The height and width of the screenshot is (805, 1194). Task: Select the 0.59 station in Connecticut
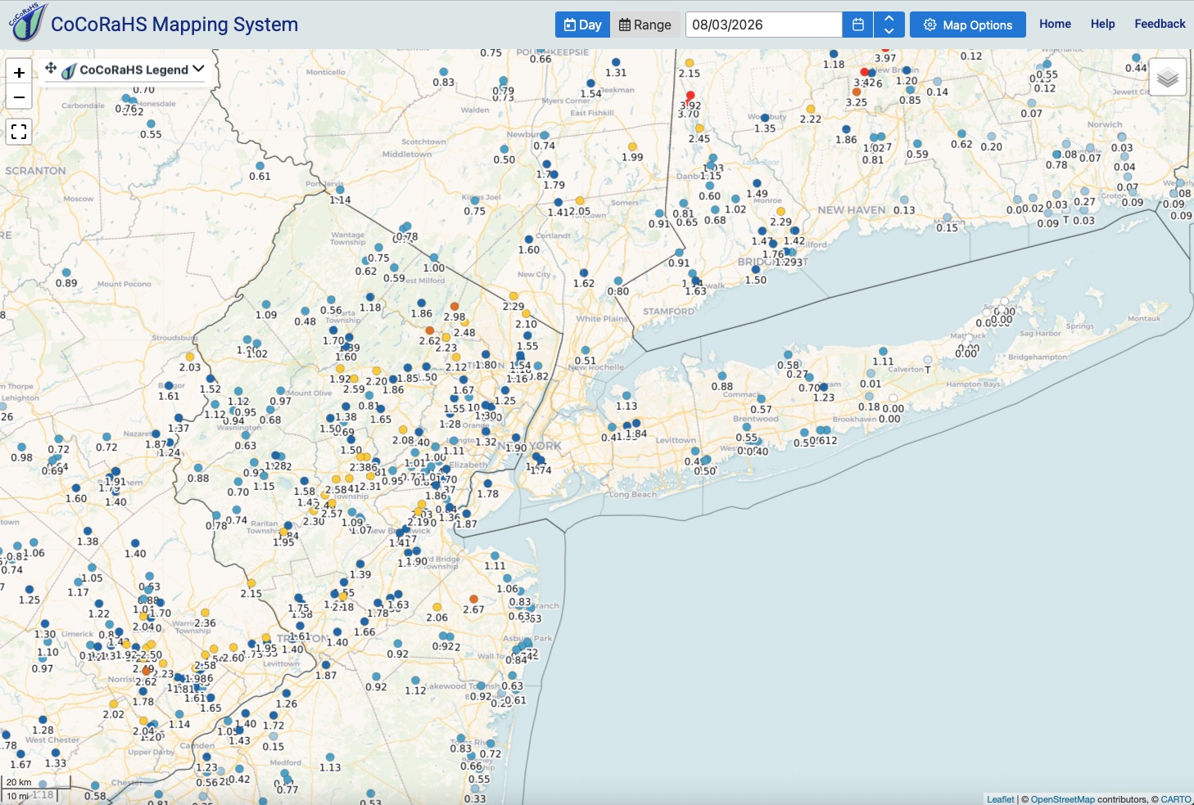(x=917, y=144)
